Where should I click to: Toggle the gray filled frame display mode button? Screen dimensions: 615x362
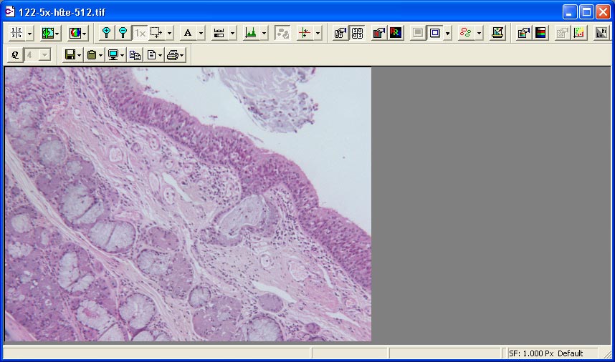coord(418,33)
